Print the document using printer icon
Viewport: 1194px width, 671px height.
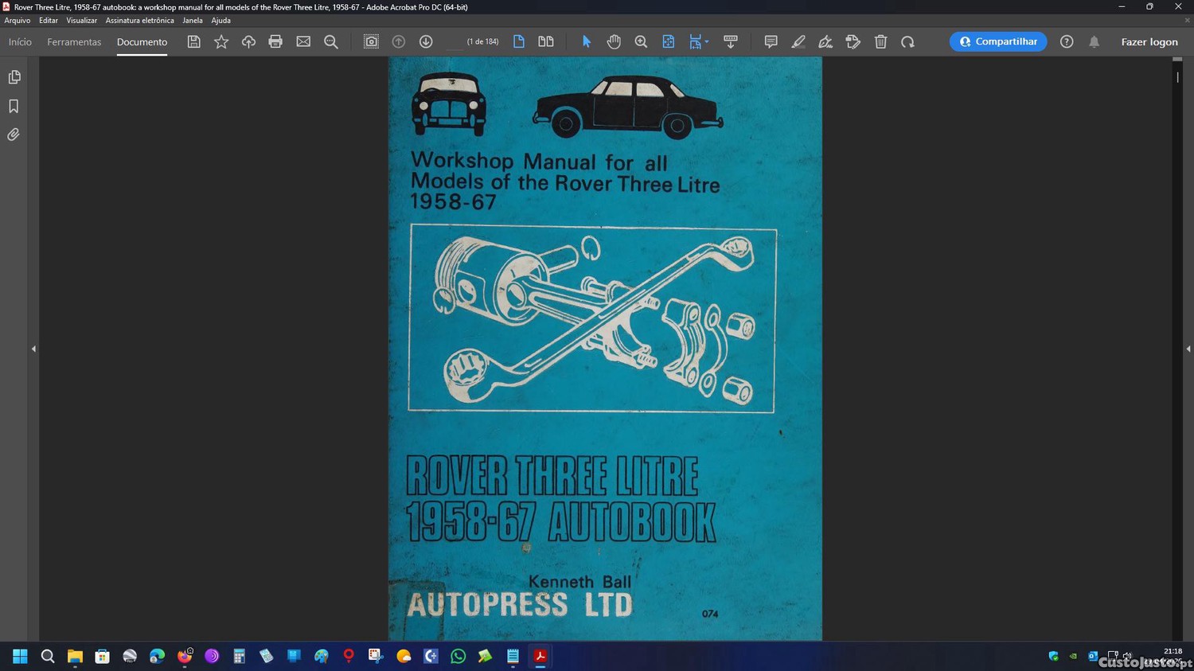pyautogui.click(x=275, y=41)
